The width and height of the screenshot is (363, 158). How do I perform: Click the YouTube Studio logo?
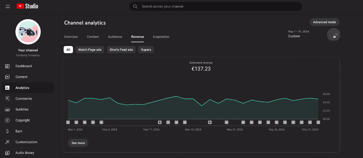point(27,6)
